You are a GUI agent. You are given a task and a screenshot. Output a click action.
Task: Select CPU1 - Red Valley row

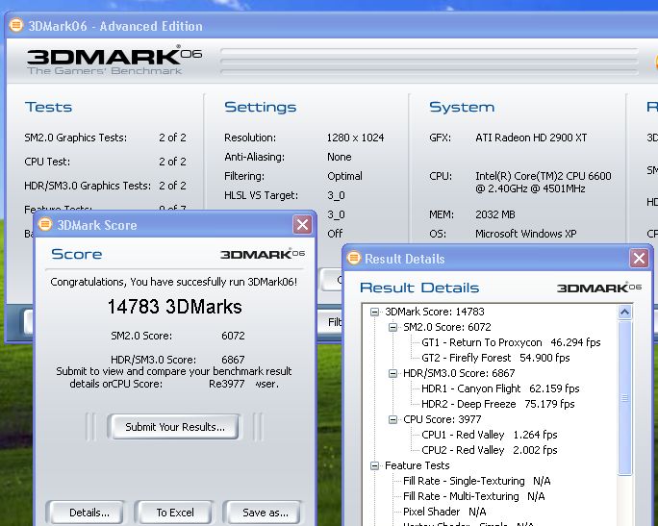[x=490, y=435]
